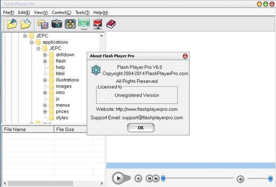Open help with the red book icon

click(111, 24)
